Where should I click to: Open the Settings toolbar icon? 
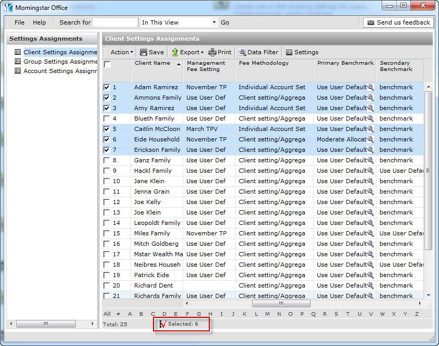click(x=289, y=52)
